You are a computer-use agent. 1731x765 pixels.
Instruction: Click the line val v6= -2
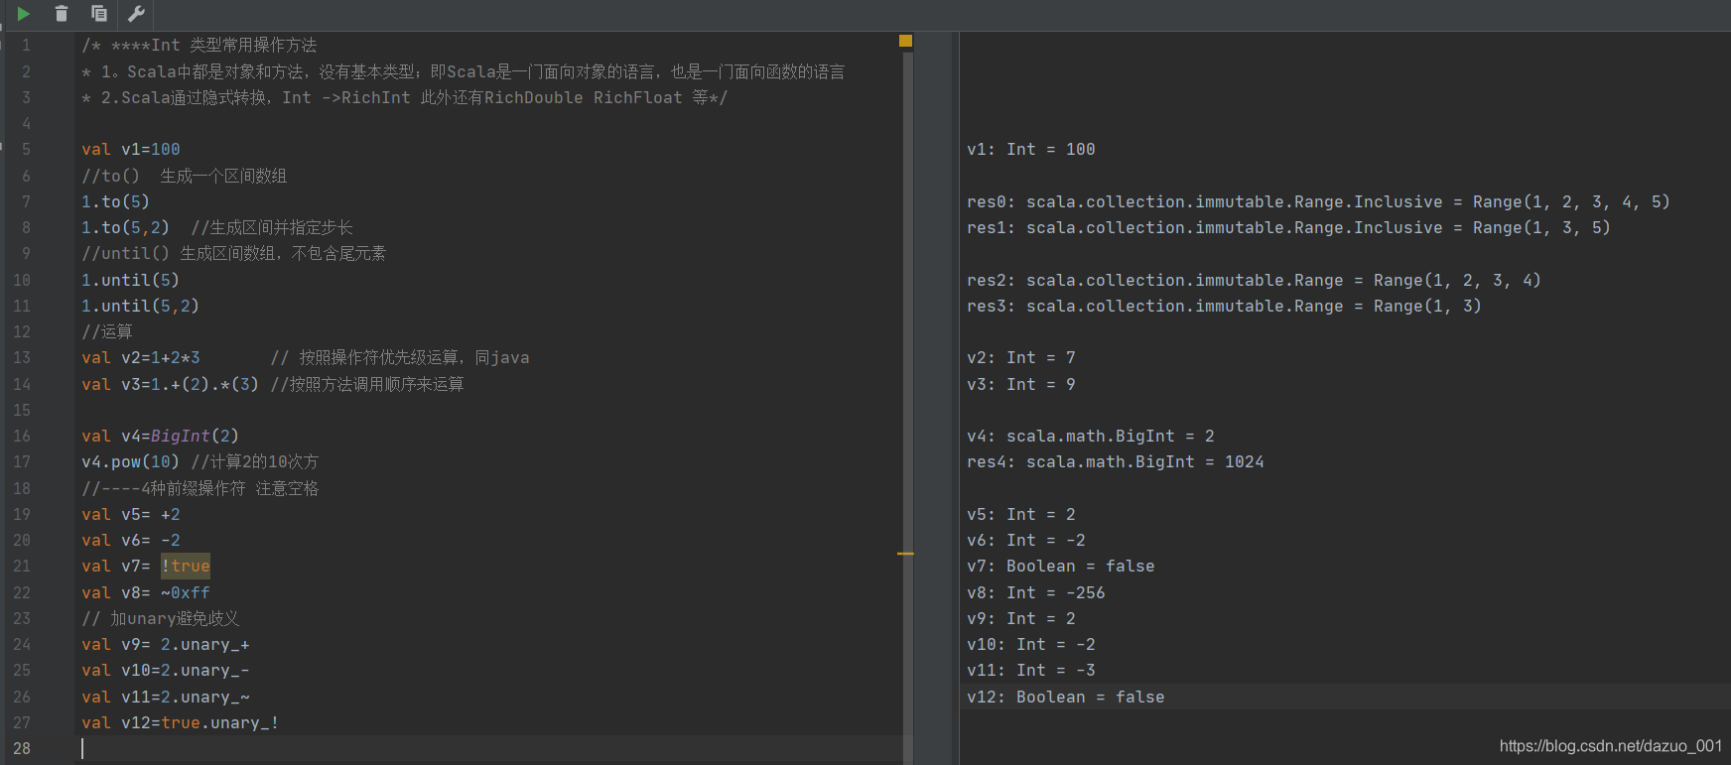(131, 540)
